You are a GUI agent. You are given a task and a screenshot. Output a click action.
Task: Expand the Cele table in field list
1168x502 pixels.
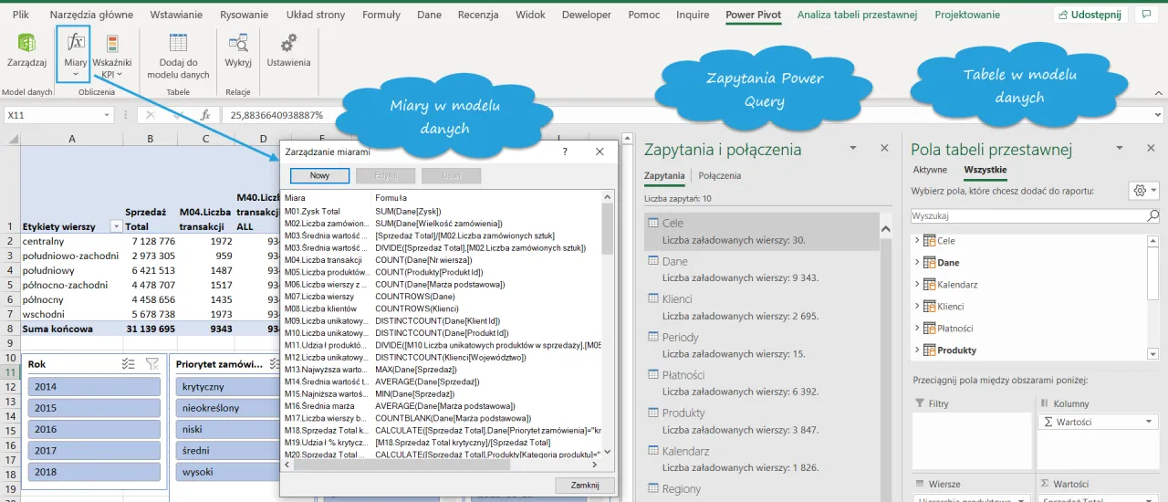click(x=917, y=241)
